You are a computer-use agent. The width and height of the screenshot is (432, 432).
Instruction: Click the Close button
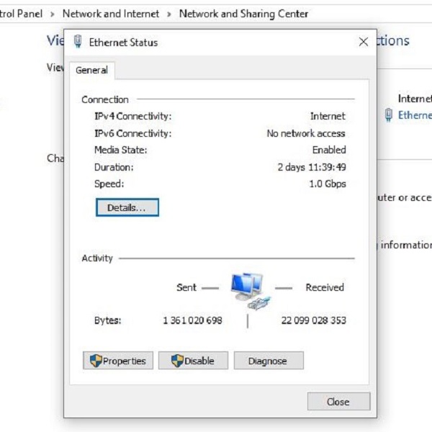pyautogui.click(x=338, y=402)
